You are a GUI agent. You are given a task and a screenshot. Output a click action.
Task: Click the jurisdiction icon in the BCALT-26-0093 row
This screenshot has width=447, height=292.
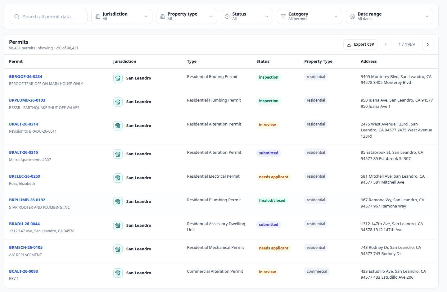(118, 273)
